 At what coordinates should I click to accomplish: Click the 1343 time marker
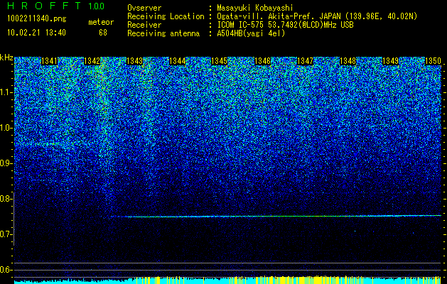[x=134, y=61]
